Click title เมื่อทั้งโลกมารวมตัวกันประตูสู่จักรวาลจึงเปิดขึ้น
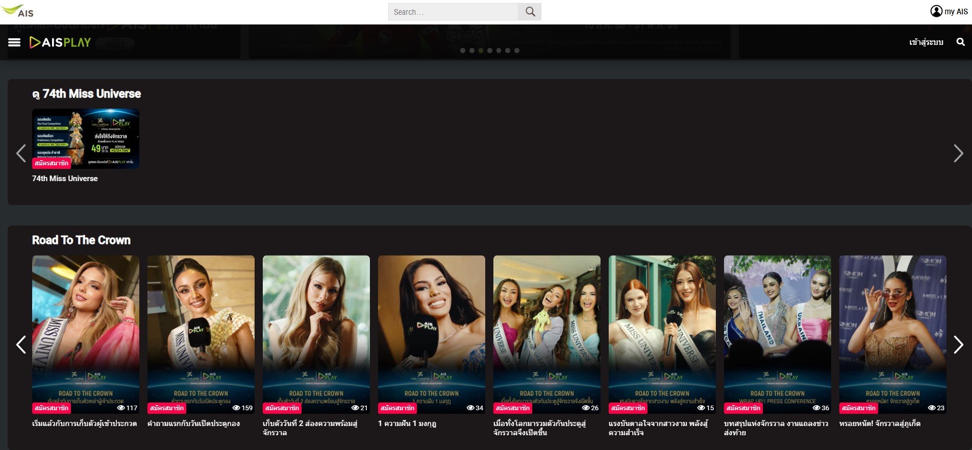 pos(540,428)
